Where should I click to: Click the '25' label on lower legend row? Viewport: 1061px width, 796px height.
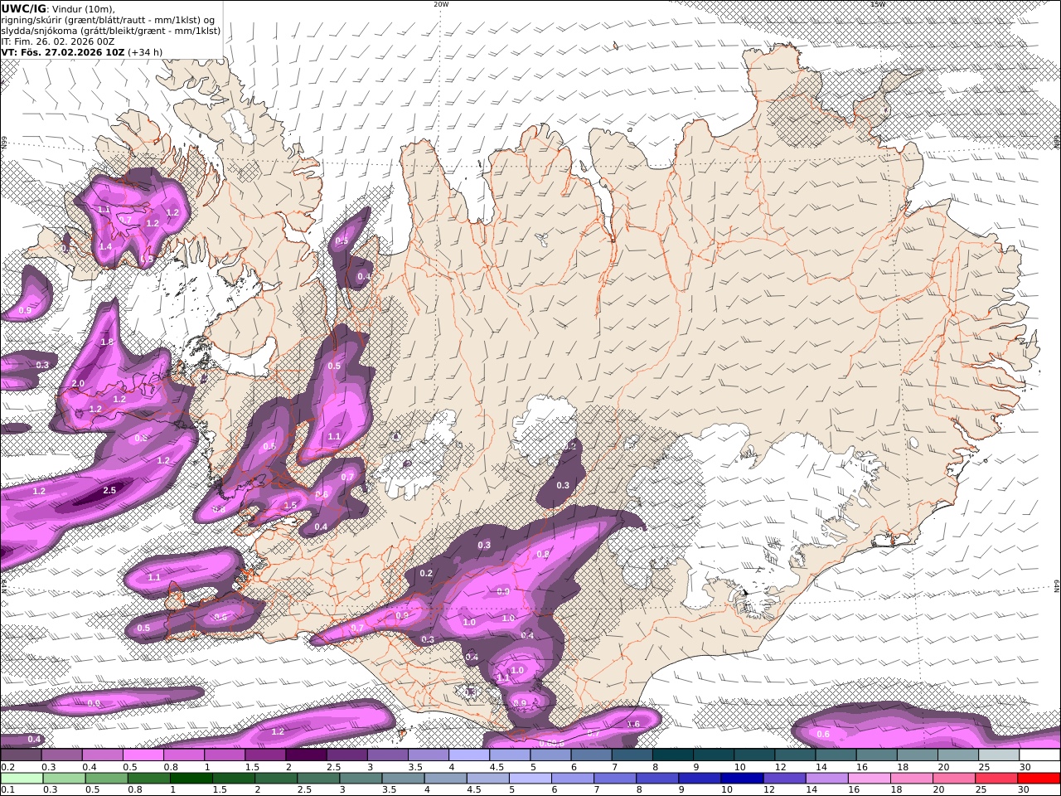pyautogui.click(x=982, y=790)
